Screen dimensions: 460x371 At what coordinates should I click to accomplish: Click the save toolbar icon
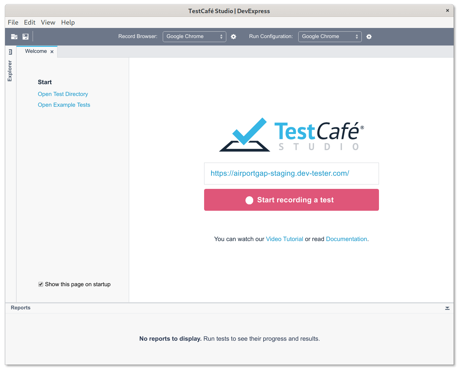(26, 37)
